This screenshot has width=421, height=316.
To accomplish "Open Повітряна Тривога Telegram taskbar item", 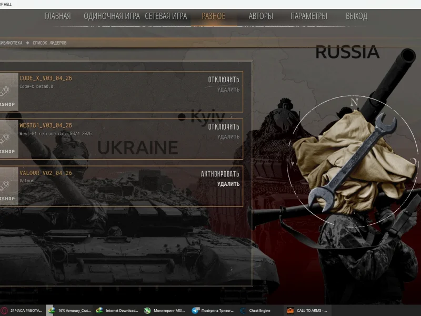I will [x=213, y=311].
